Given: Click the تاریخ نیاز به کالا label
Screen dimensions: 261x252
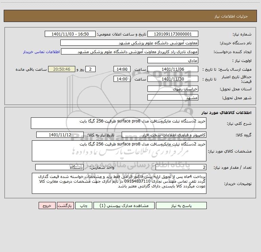Looking at the screenshot, I should pos(101,135).
